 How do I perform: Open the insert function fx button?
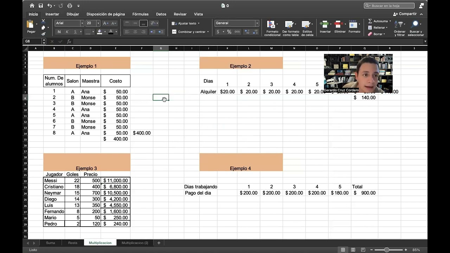[69, 41]
